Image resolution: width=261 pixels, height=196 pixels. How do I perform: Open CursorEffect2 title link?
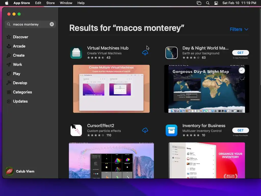click(100, 126)
